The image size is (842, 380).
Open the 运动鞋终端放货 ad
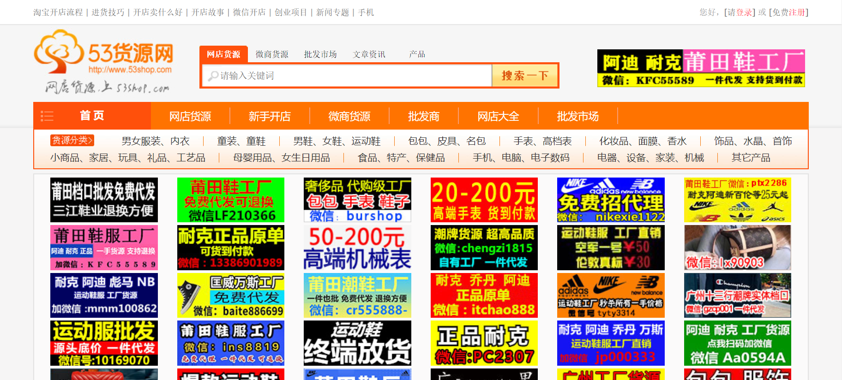coord(357,343)
